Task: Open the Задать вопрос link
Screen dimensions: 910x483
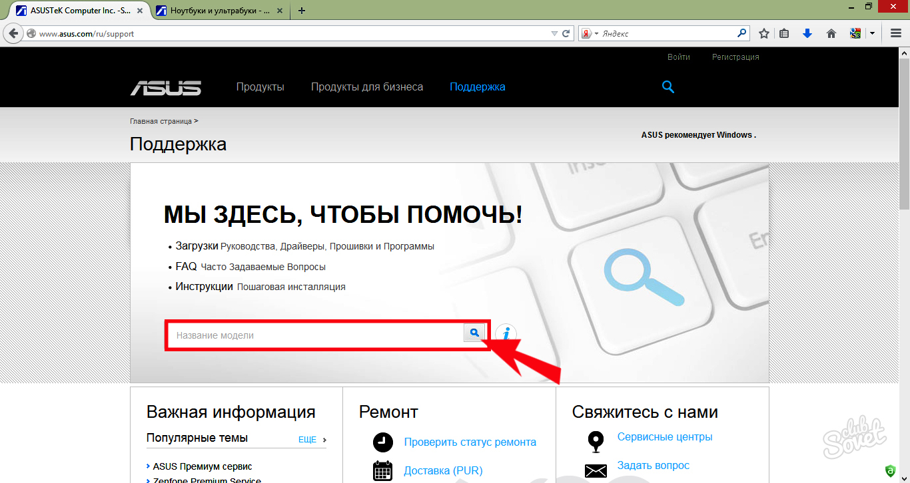Action: point(654,465)
